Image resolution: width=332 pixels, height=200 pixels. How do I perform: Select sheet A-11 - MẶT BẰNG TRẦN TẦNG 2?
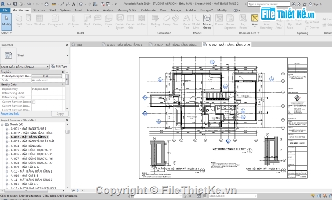coord(32,180)
